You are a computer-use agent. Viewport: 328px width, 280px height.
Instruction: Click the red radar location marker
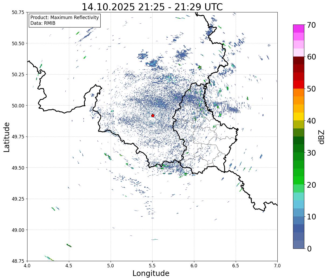[153, 115]
